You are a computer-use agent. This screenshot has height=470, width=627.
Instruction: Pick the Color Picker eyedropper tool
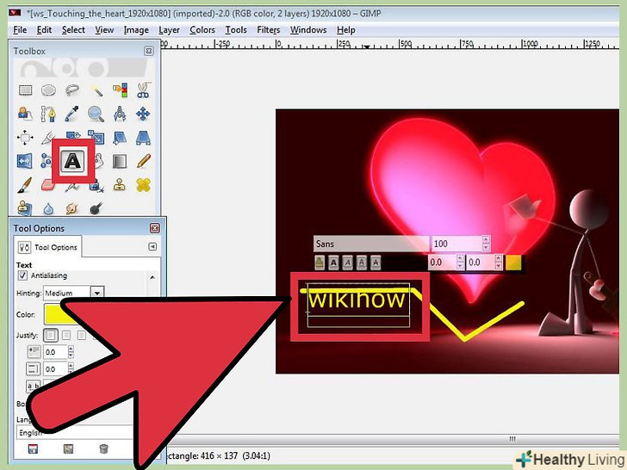[72, 114]
